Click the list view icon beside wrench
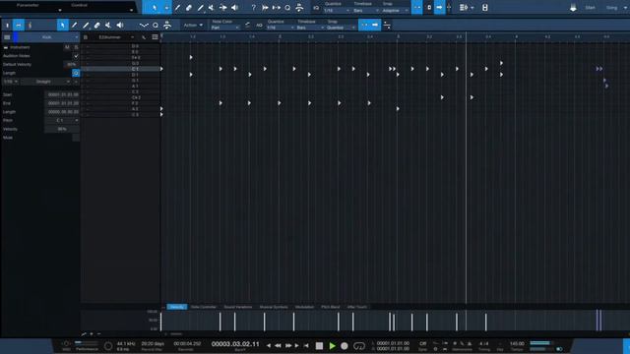The width and height of the screenshot is (630, 354). 155,37
